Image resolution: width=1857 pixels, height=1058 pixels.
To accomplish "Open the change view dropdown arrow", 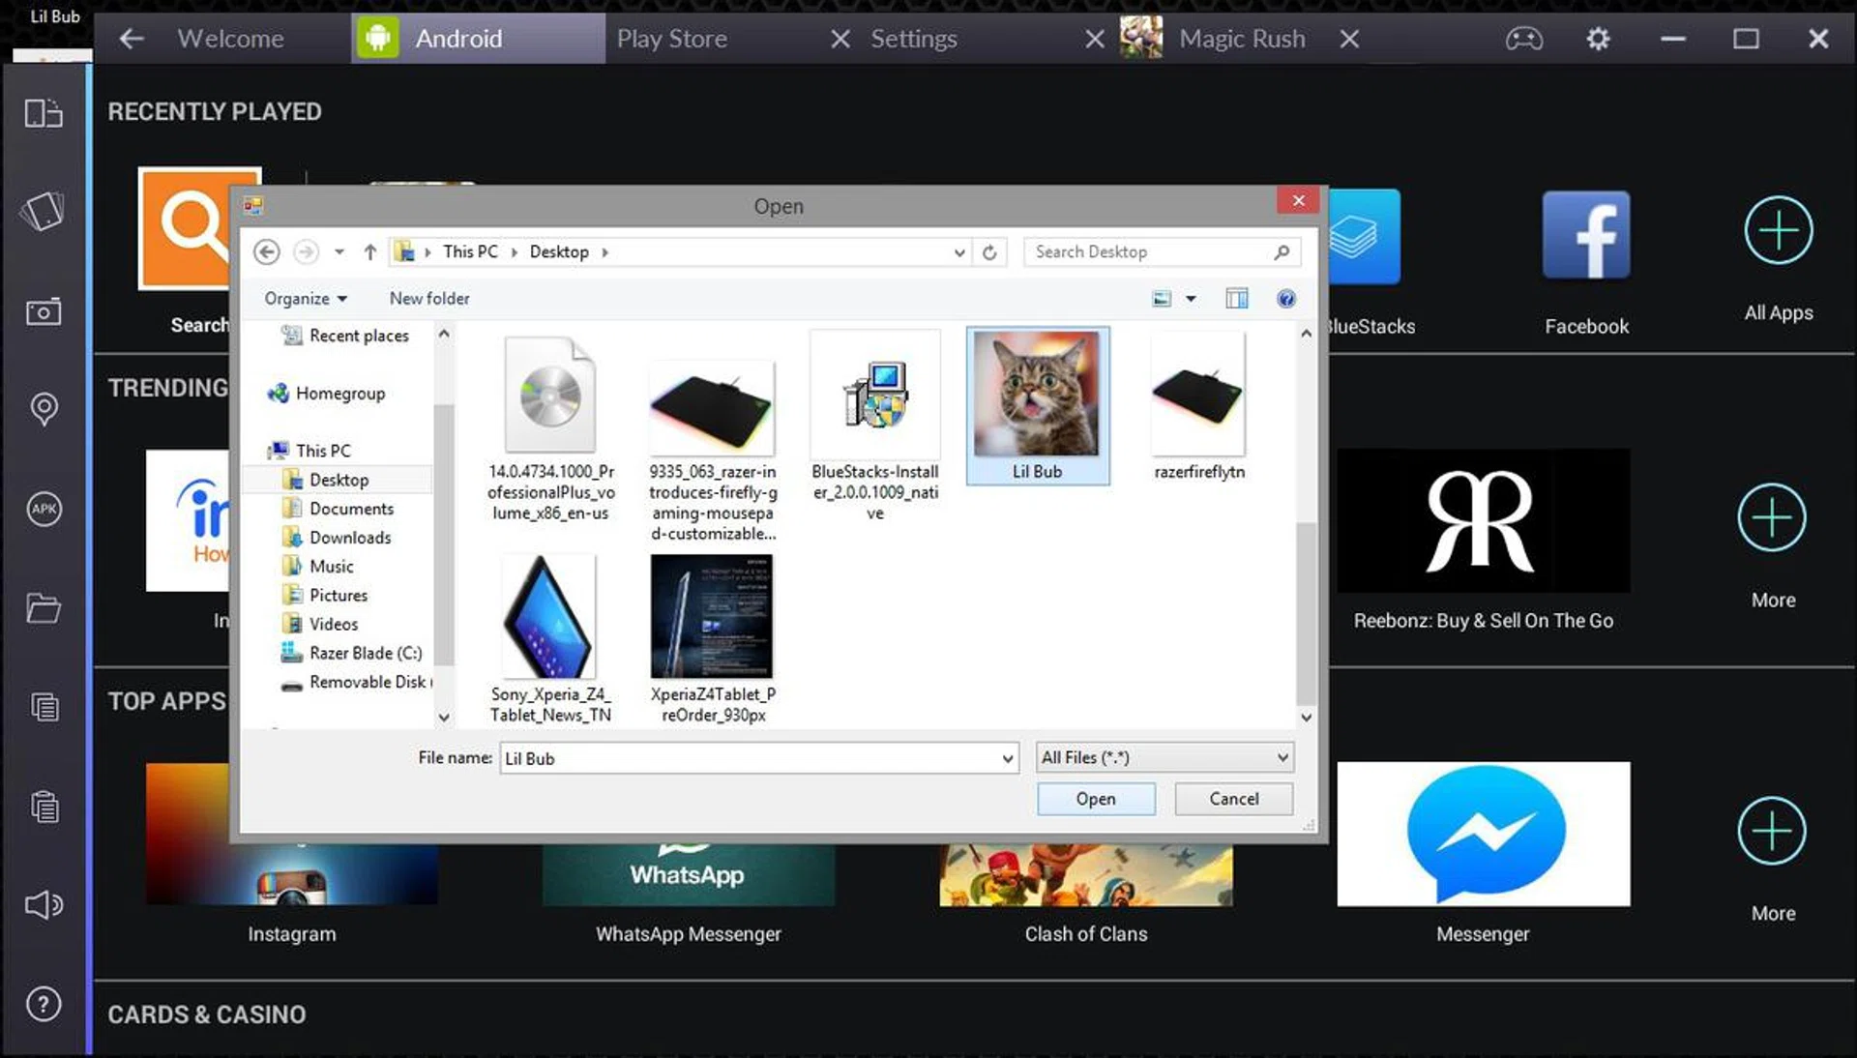I will click(1191, 299).
